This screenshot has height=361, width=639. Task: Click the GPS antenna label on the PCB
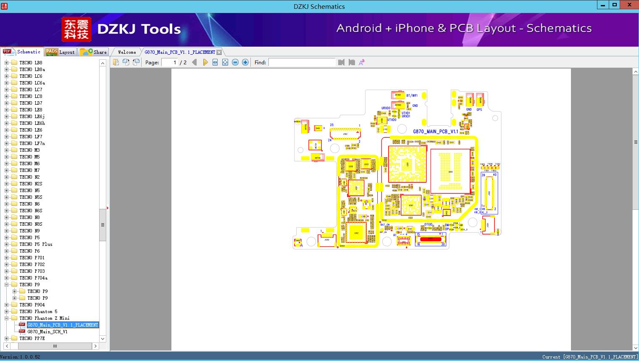click(x=479, y=110)
